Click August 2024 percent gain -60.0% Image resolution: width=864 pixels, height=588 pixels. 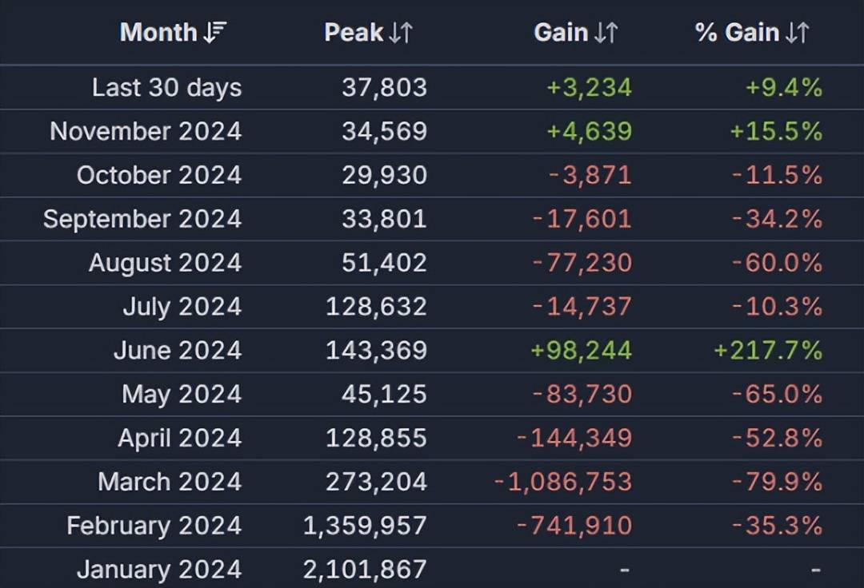tap(778, 263)
